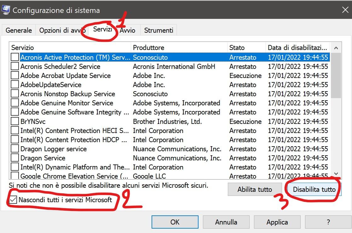Check the BrYNSvc service checkbox
Screen dimensions: 352x233
coord(15,121)
